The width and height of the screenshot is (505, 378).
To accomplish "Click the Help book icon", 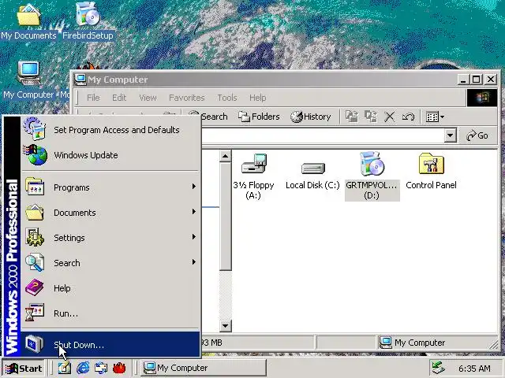I will (x=35, y=287).
